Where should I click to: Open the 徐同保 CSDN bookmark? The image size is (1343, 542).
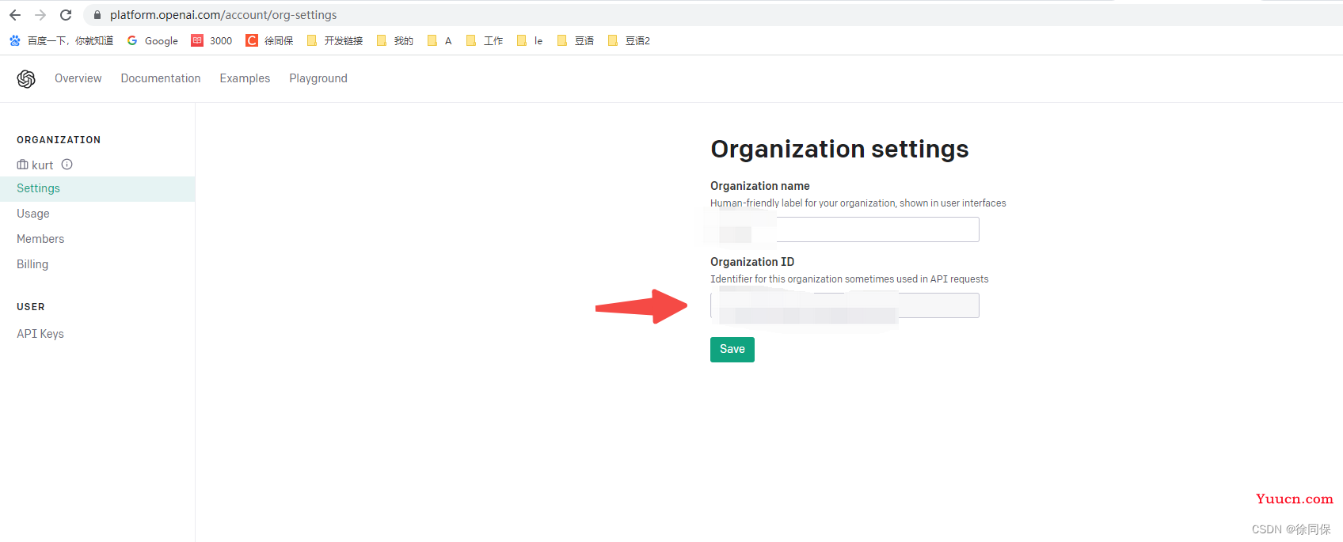pyautogui.click(x=269, y=40)
